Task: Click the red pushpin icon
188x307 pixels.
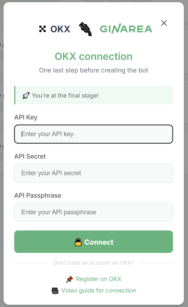Action: pos(69,279)
